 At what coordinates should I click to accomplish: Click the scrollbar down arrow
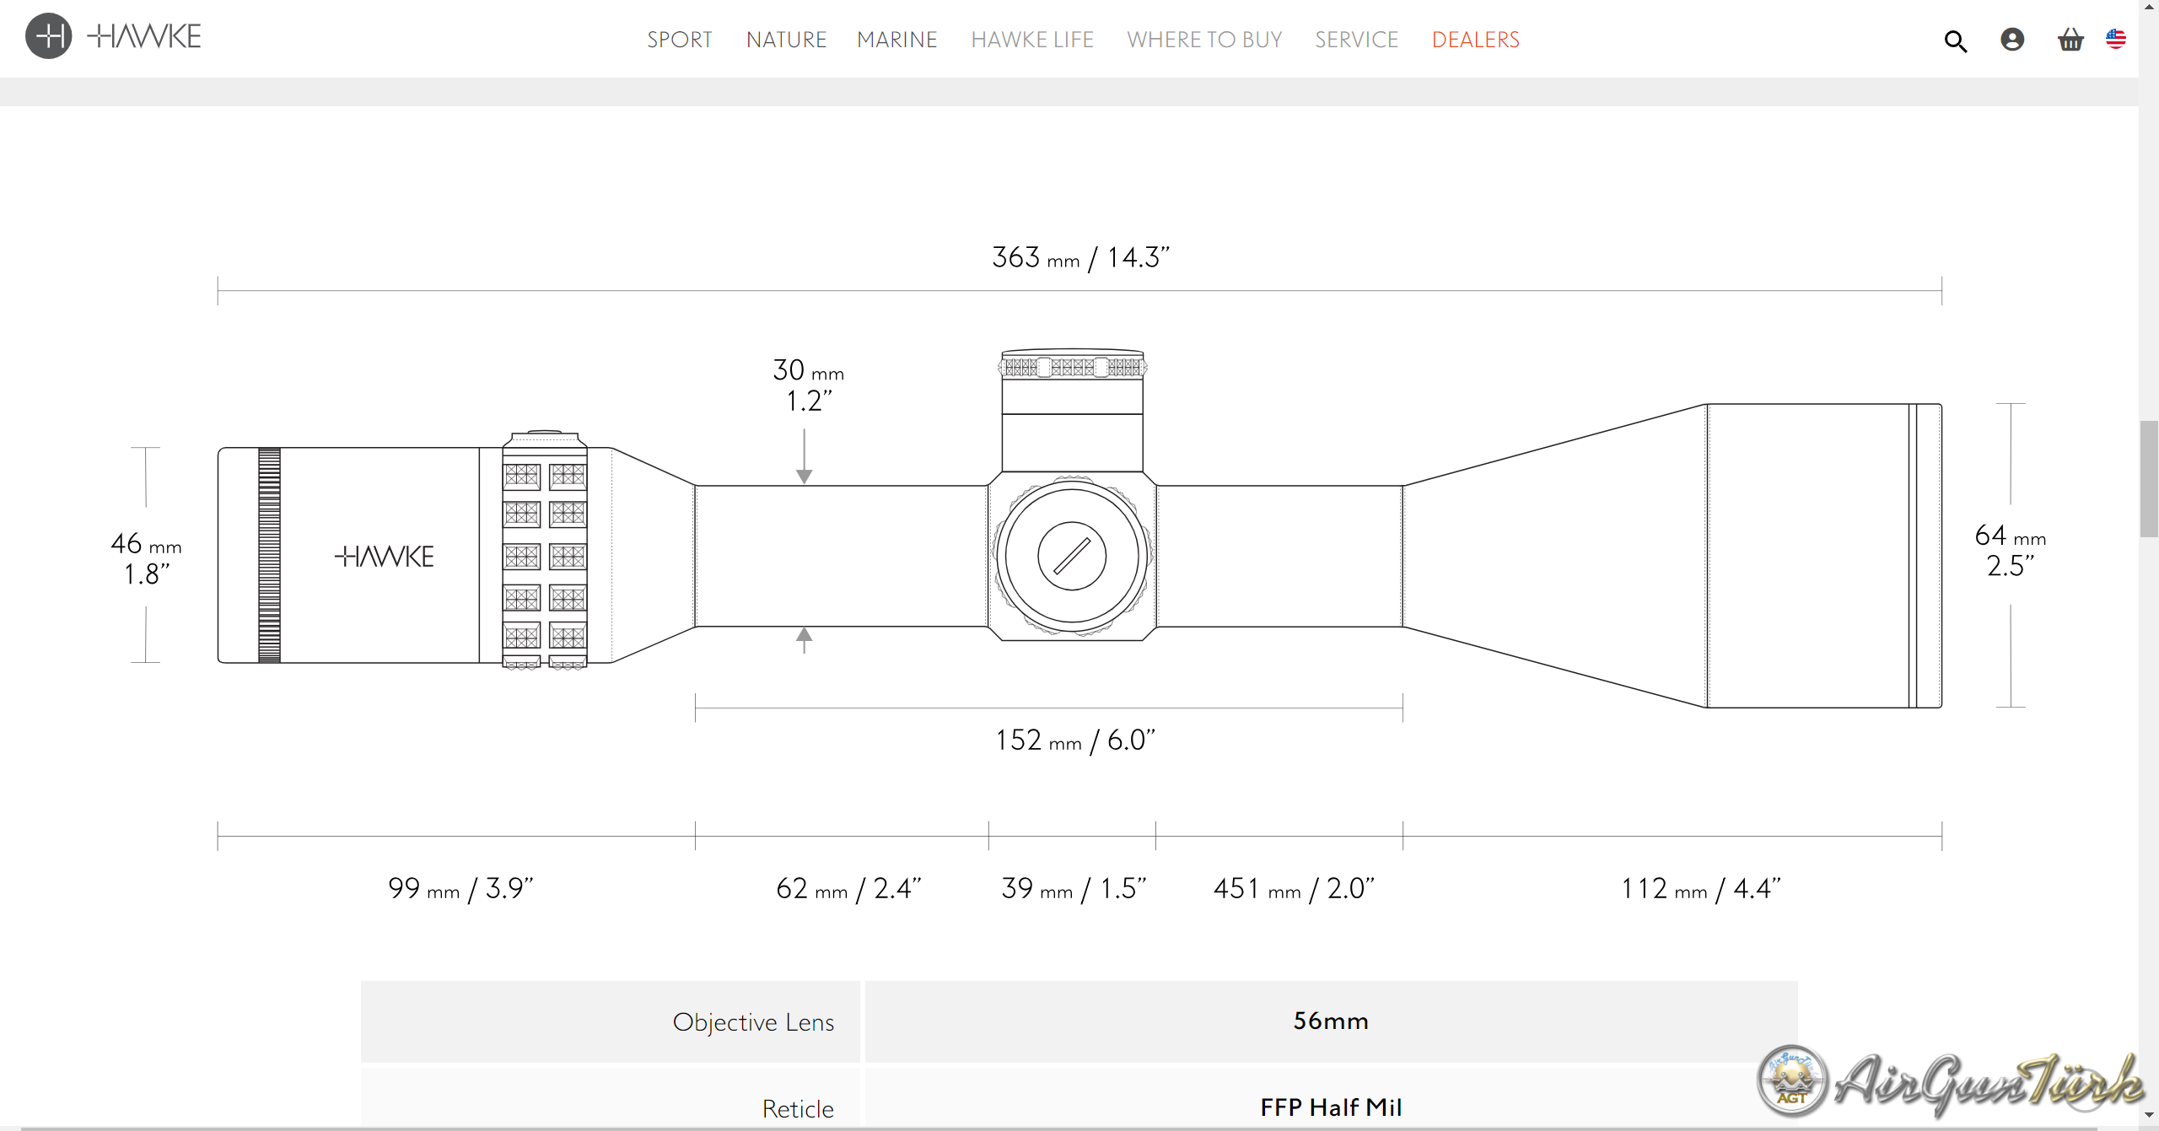point(2149,1115)
